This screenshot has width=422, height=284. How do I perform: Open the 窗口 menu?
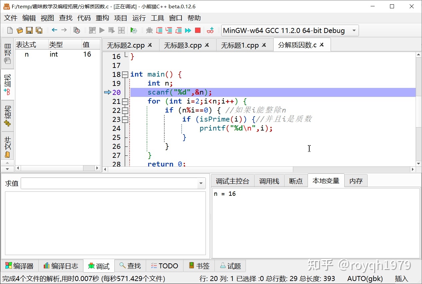pyautogui.click(x=176, y=18)
